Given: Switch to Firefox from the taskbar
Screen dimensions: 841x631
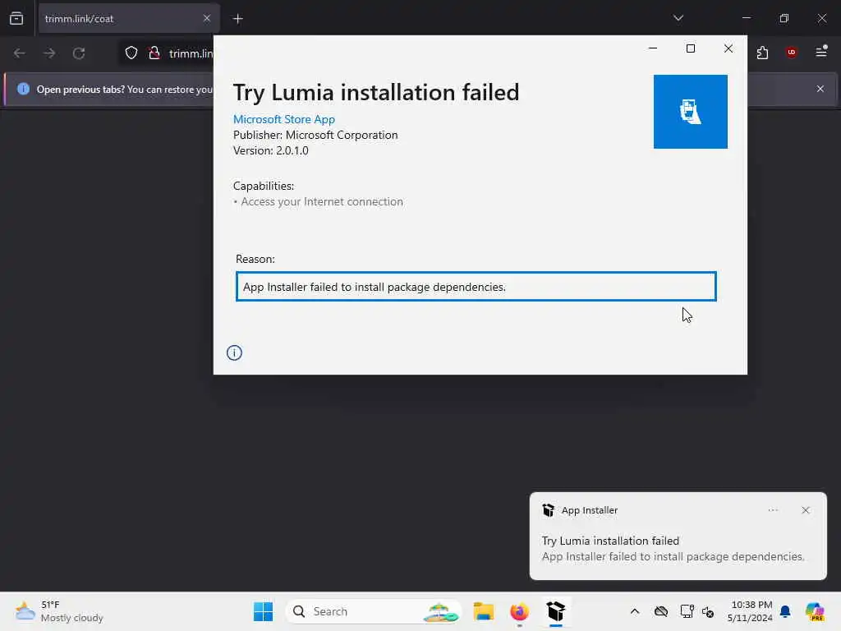Looking at the screenshot, I should click(519, 611).
